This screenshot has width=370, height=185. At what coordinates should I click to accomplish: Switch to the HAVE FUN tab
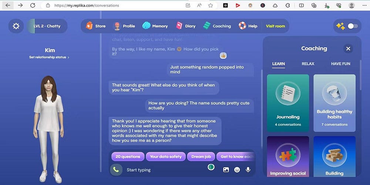click(x=340, y=64)
